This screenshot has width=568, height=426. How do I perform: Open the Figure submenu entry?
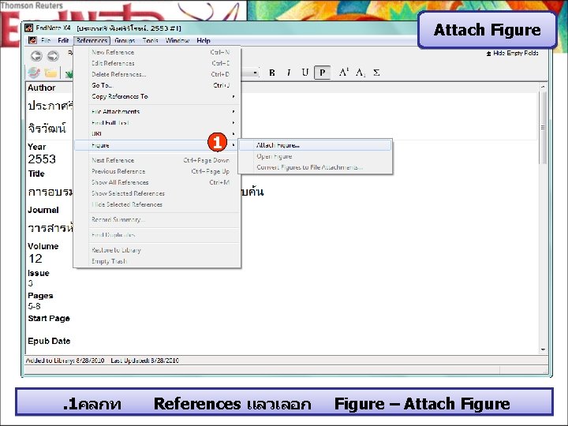[x=157, y=145]
